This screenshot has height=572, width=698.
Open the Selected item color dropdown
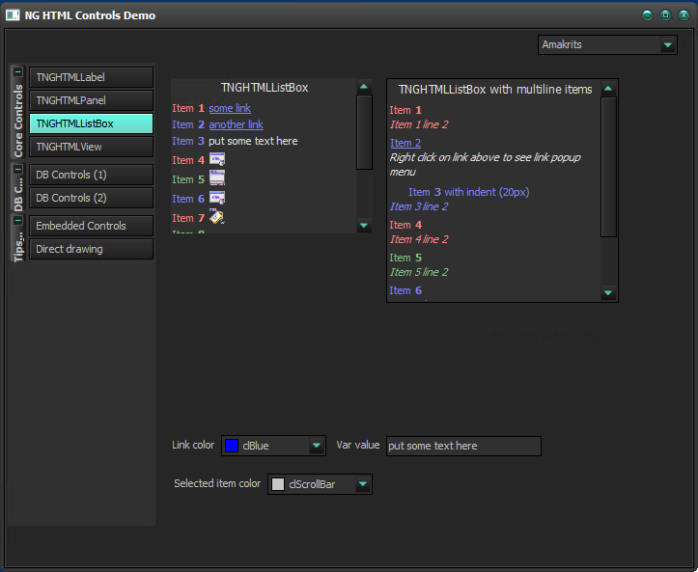[x=362, y=484]
